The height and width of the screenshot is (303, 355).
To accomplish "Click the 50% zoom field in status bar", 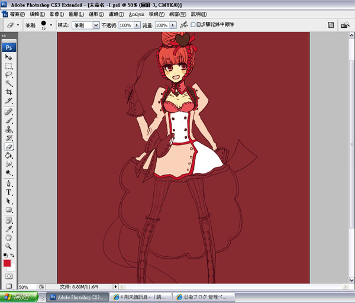I will coord(27,287).
